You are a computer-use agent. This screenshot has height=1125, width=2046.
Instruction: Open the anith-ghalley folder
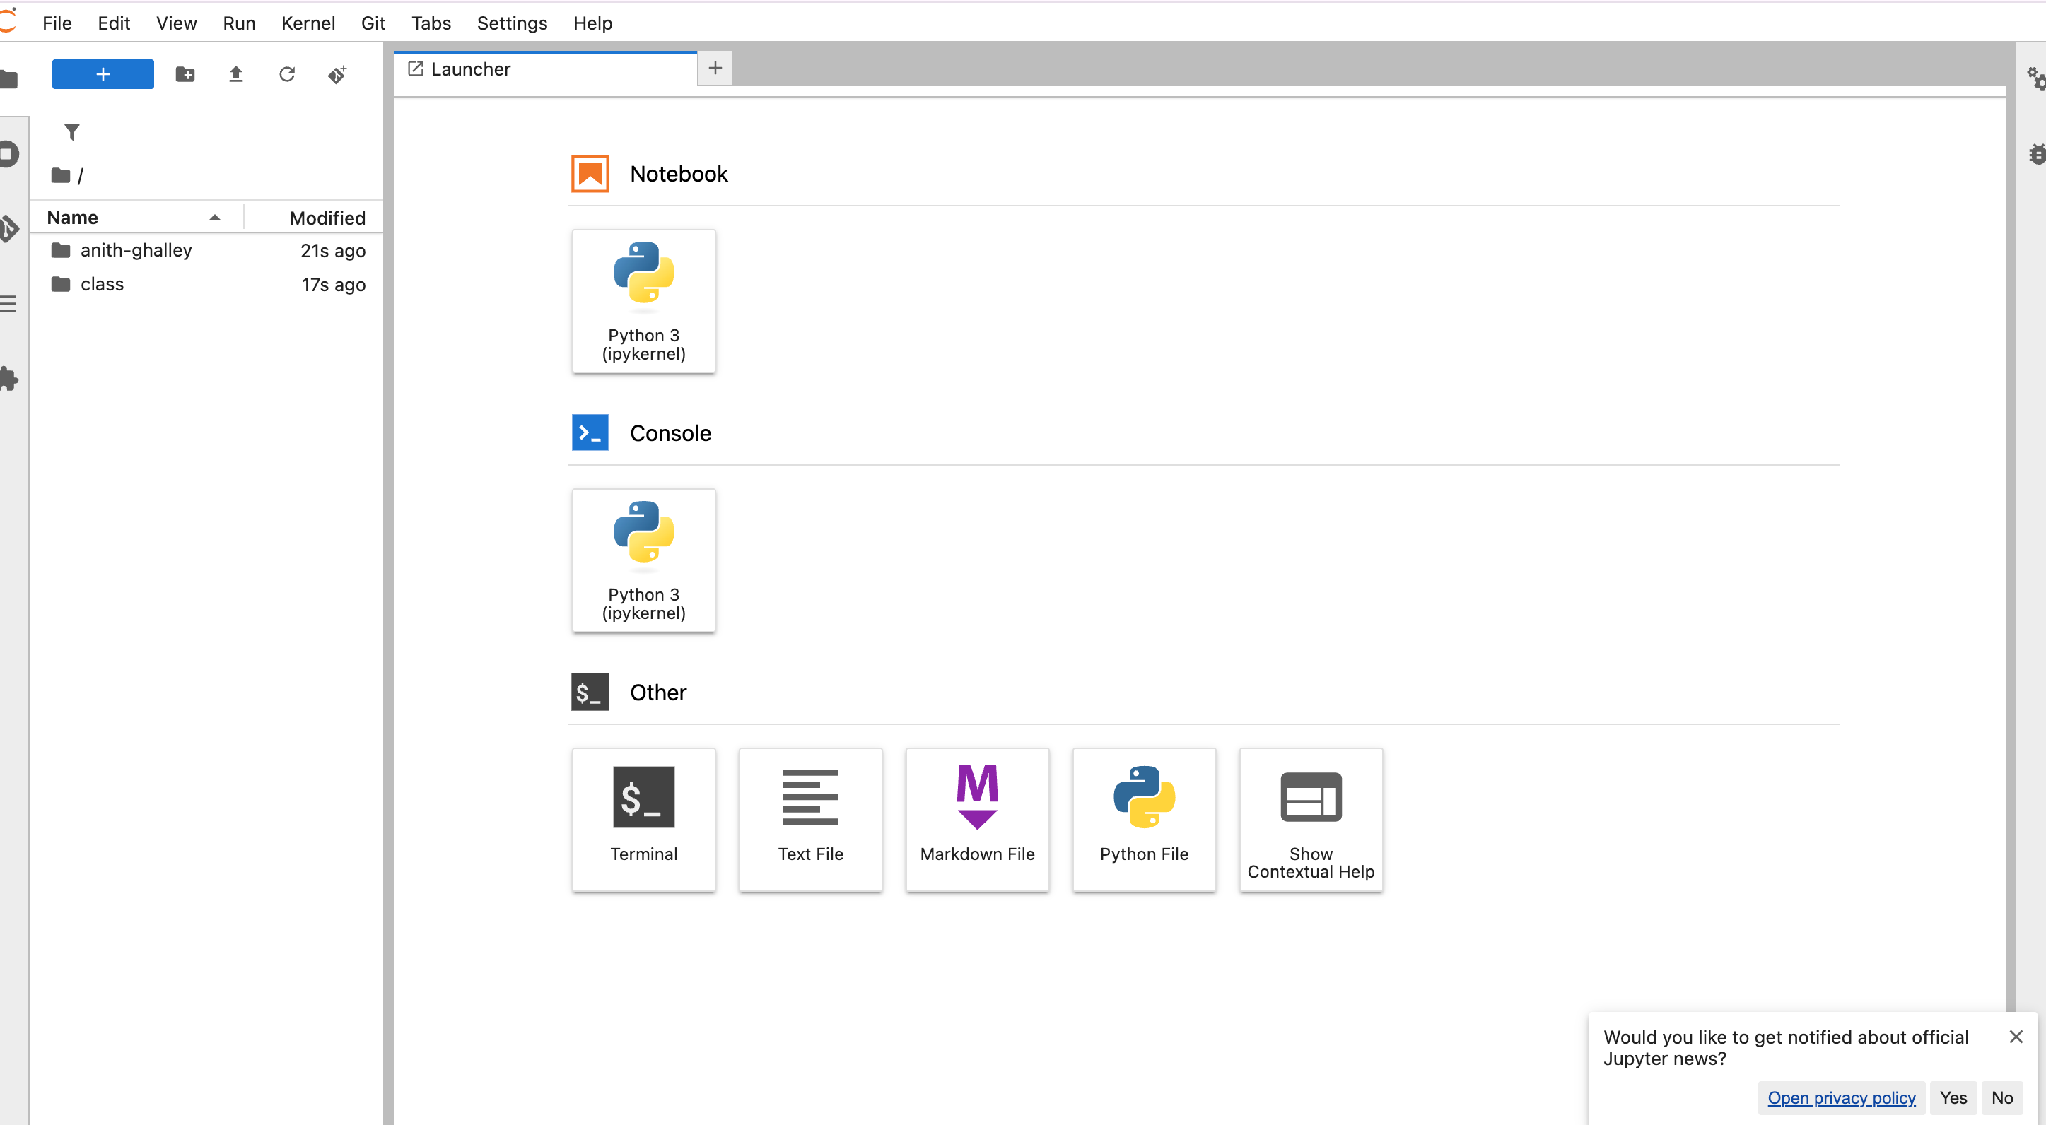coord(136,250)
